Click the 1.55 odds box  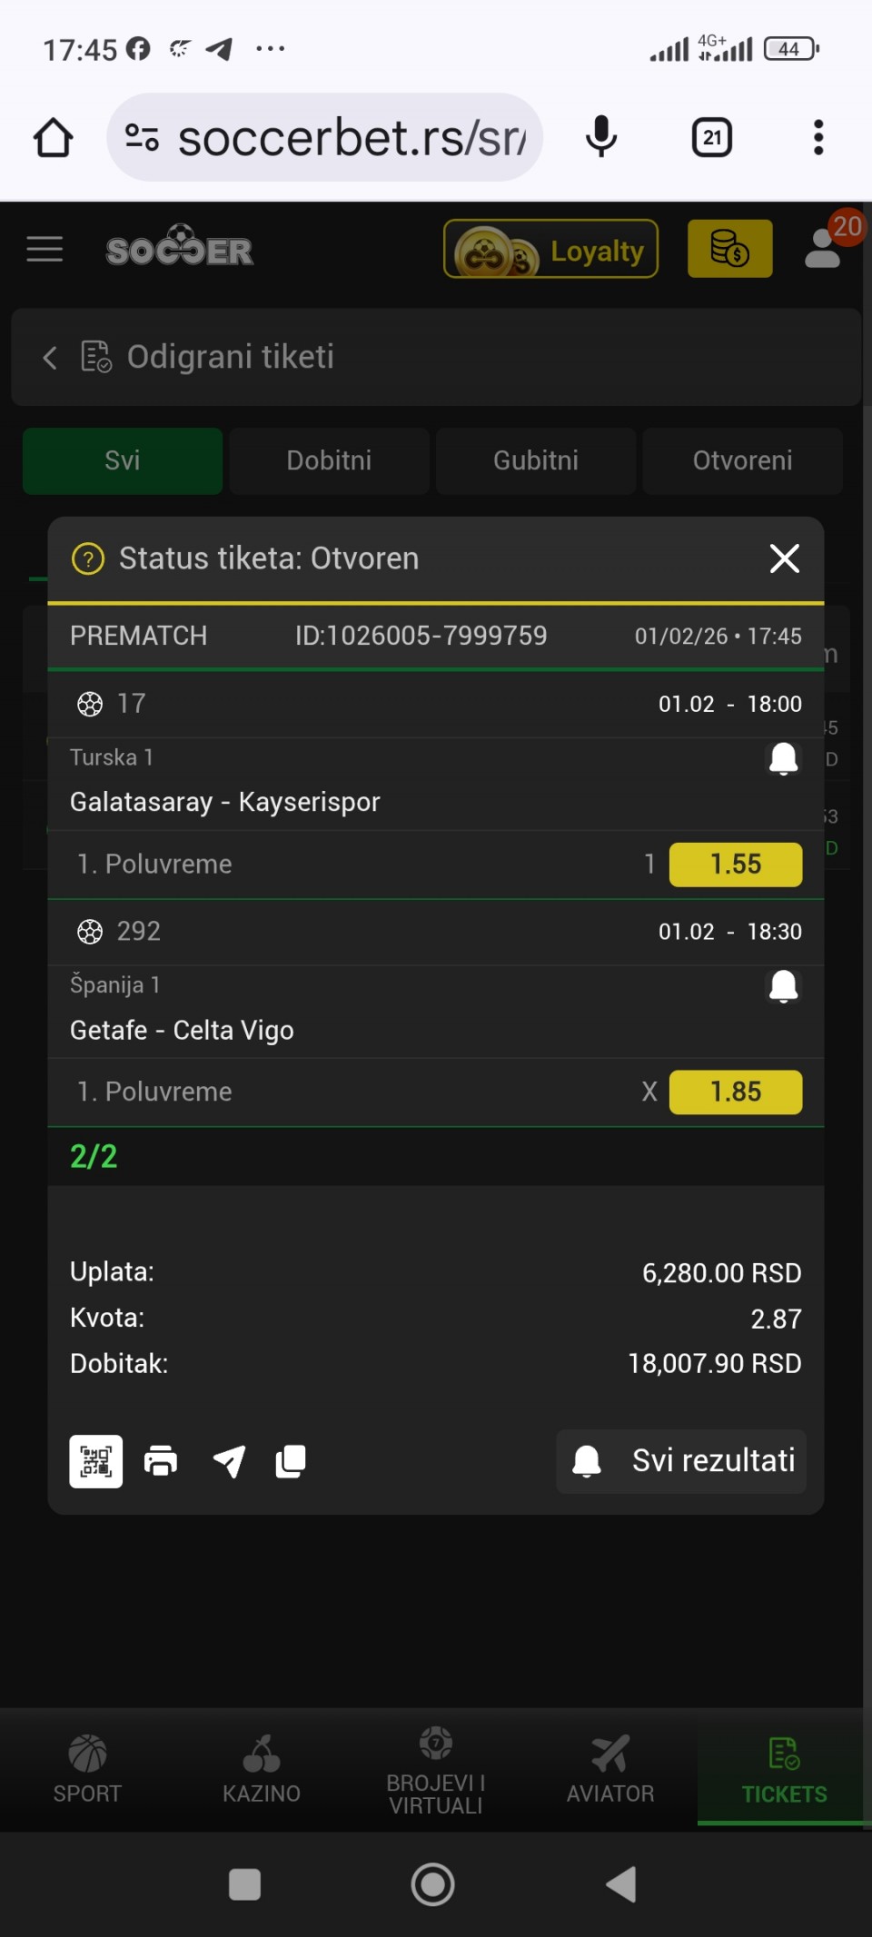point(735,864)
